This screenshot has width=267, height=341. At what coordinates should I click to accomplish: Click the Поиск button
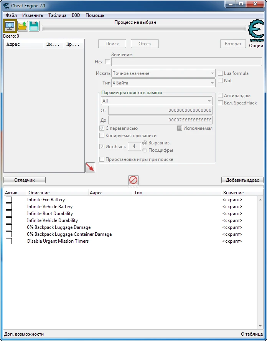[112, 44]
